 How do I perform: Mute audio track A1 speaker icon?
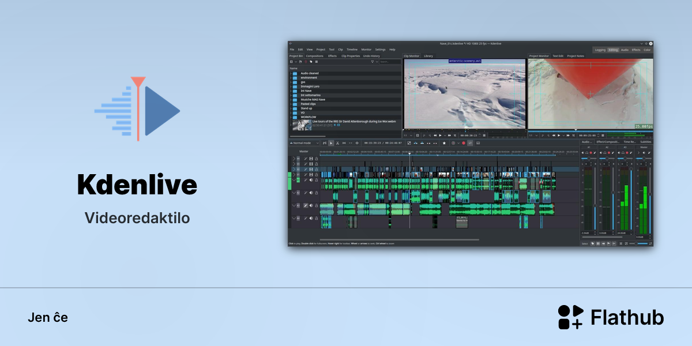click(311, 180)
